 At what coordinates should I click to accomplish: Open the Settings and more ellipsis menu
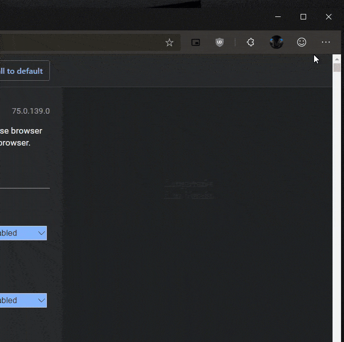326,43
